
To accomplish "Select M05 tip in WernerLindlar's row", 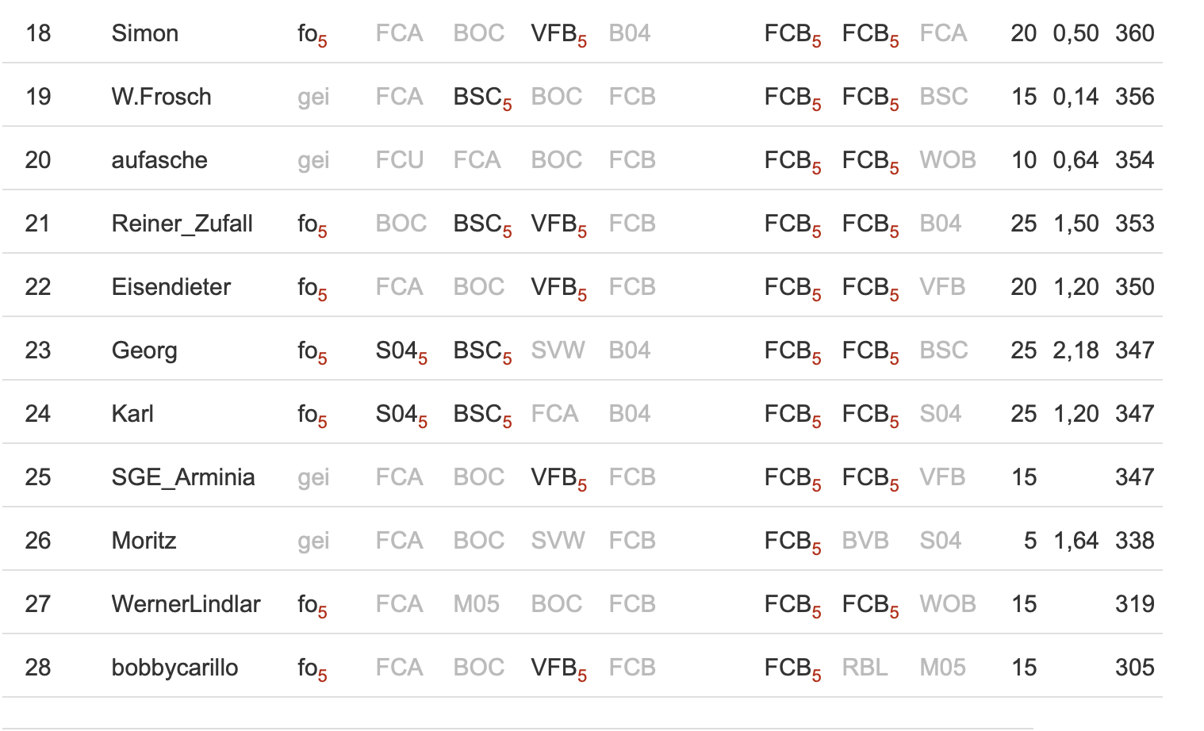I will tap(476, 604).
